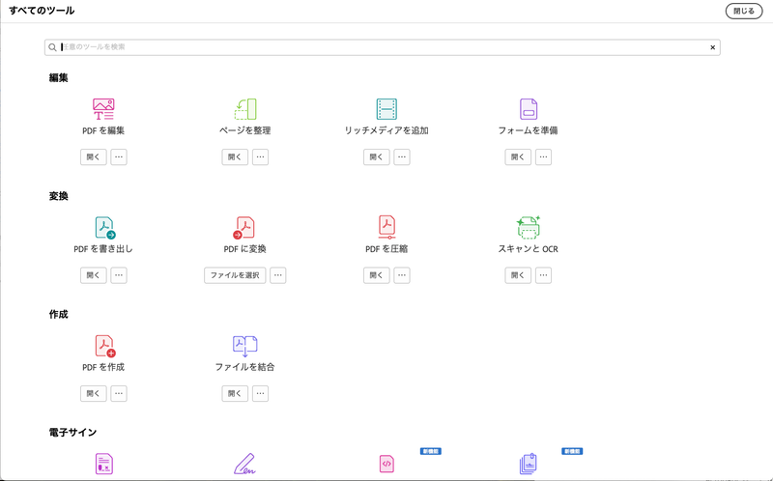The image size is (773, 481).
Task: Show the ... menu for スキャンと OCR
Action: click(x=543, y=275)
